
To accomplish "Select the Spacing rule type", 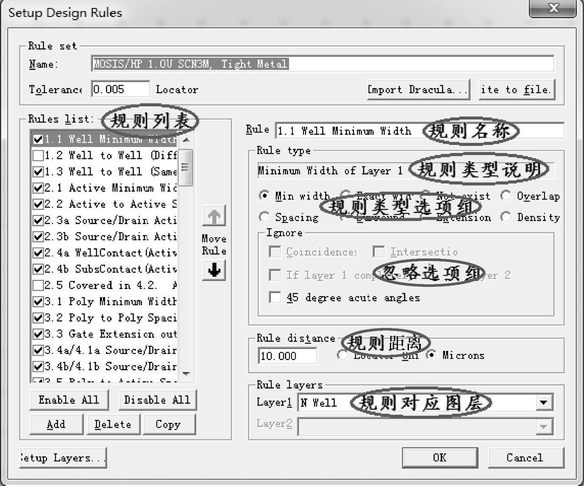I will pyautogui.click(x=264, y=217).
